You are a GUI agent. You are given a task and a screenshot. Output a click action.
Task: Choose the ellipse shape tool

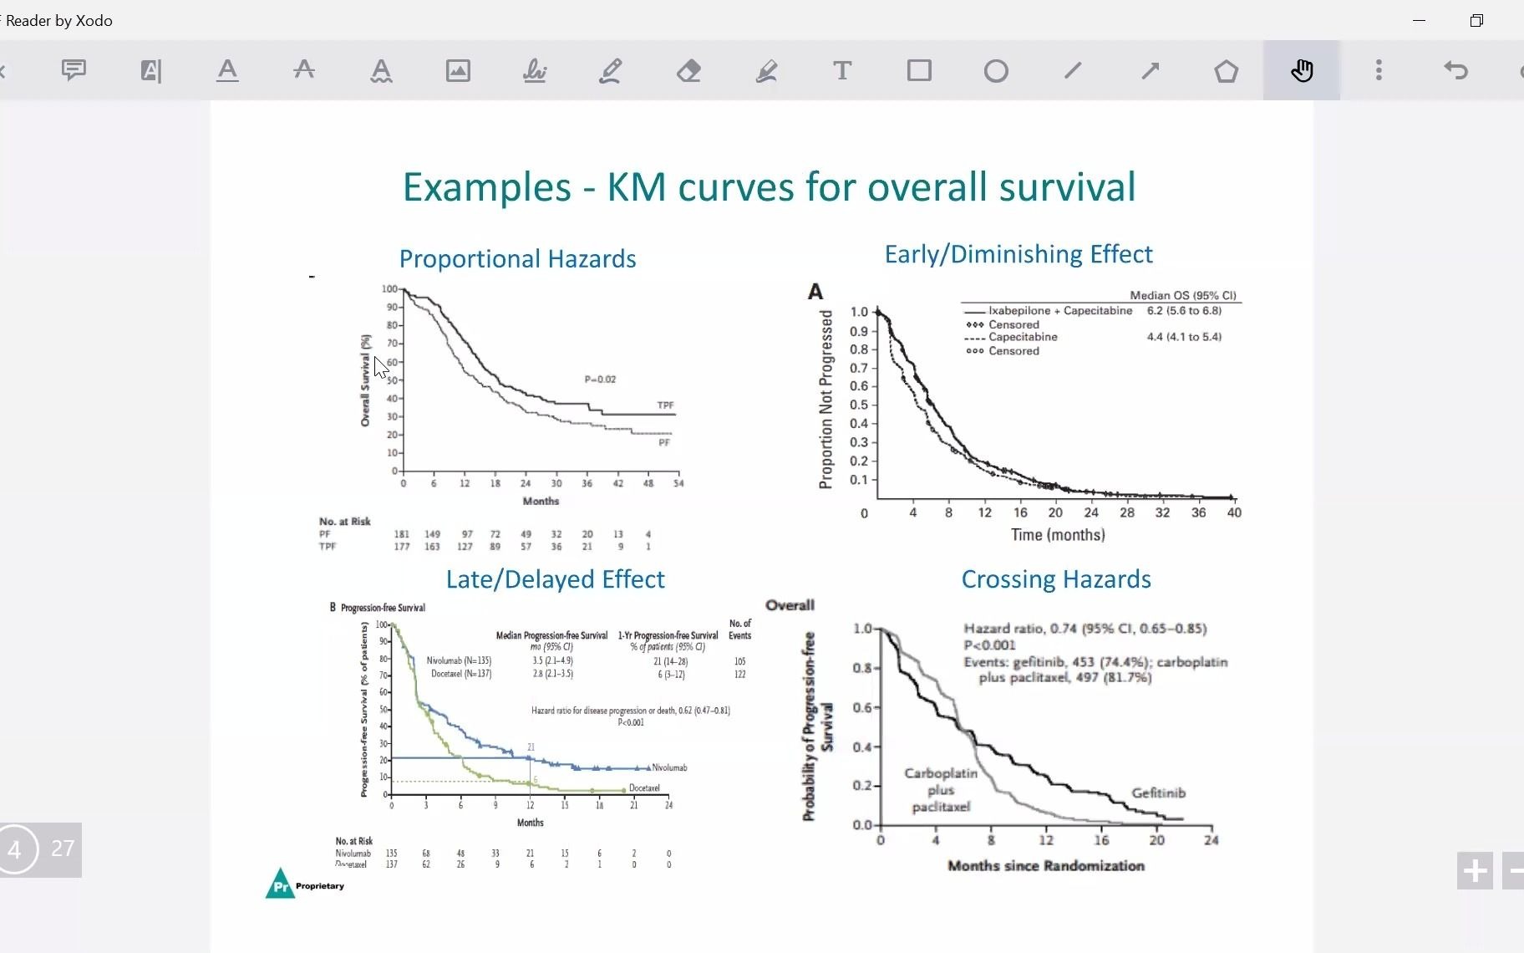click(x=996, y=70)
